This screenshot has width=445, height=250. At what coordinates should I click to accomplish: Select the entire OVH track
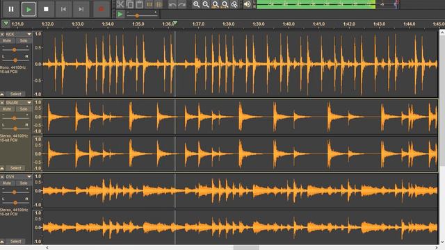[15, 242]
